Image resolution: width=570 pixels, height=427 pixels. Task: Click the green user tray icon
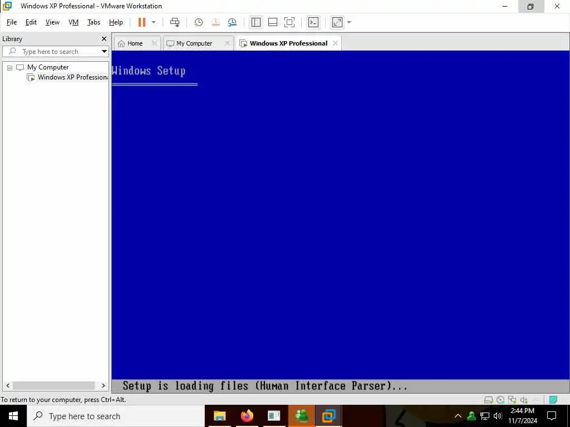(x=471, y=416)
